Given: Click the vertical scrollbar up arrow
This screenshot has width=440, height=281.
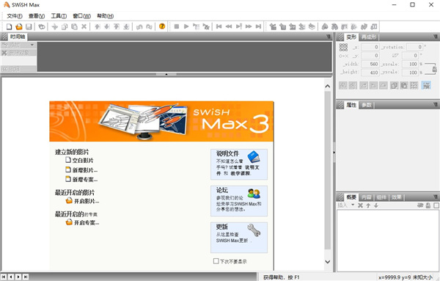Looking at the screenshot, I should coord(328,86).
